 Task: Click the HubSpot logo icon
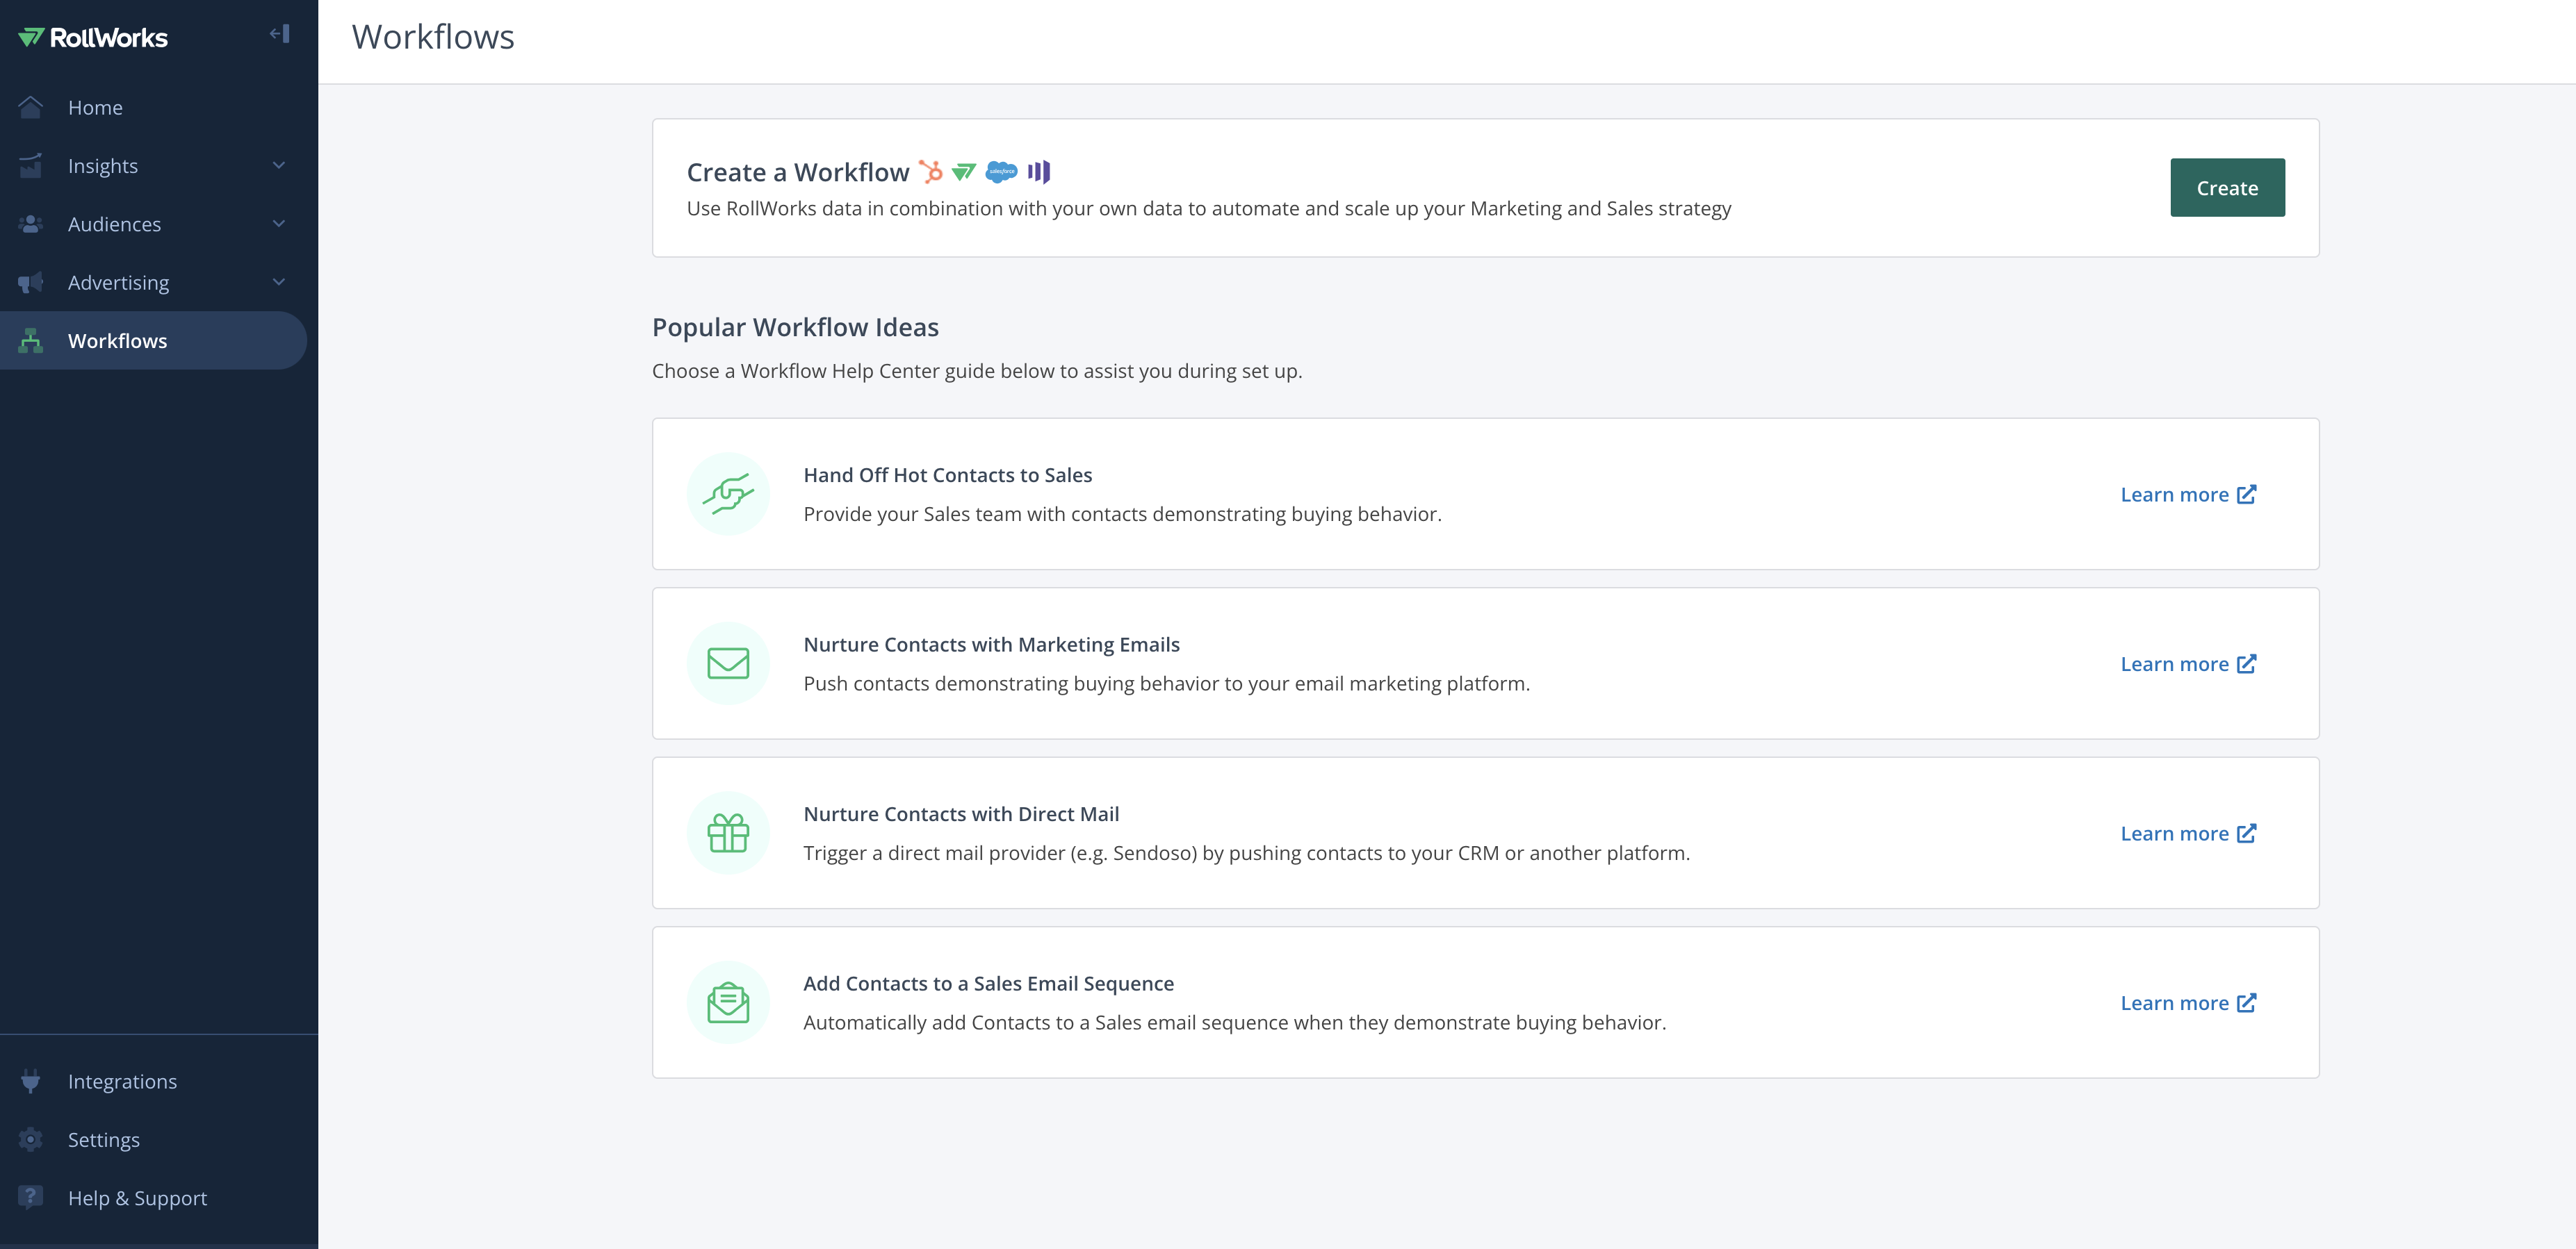(931, 172)
